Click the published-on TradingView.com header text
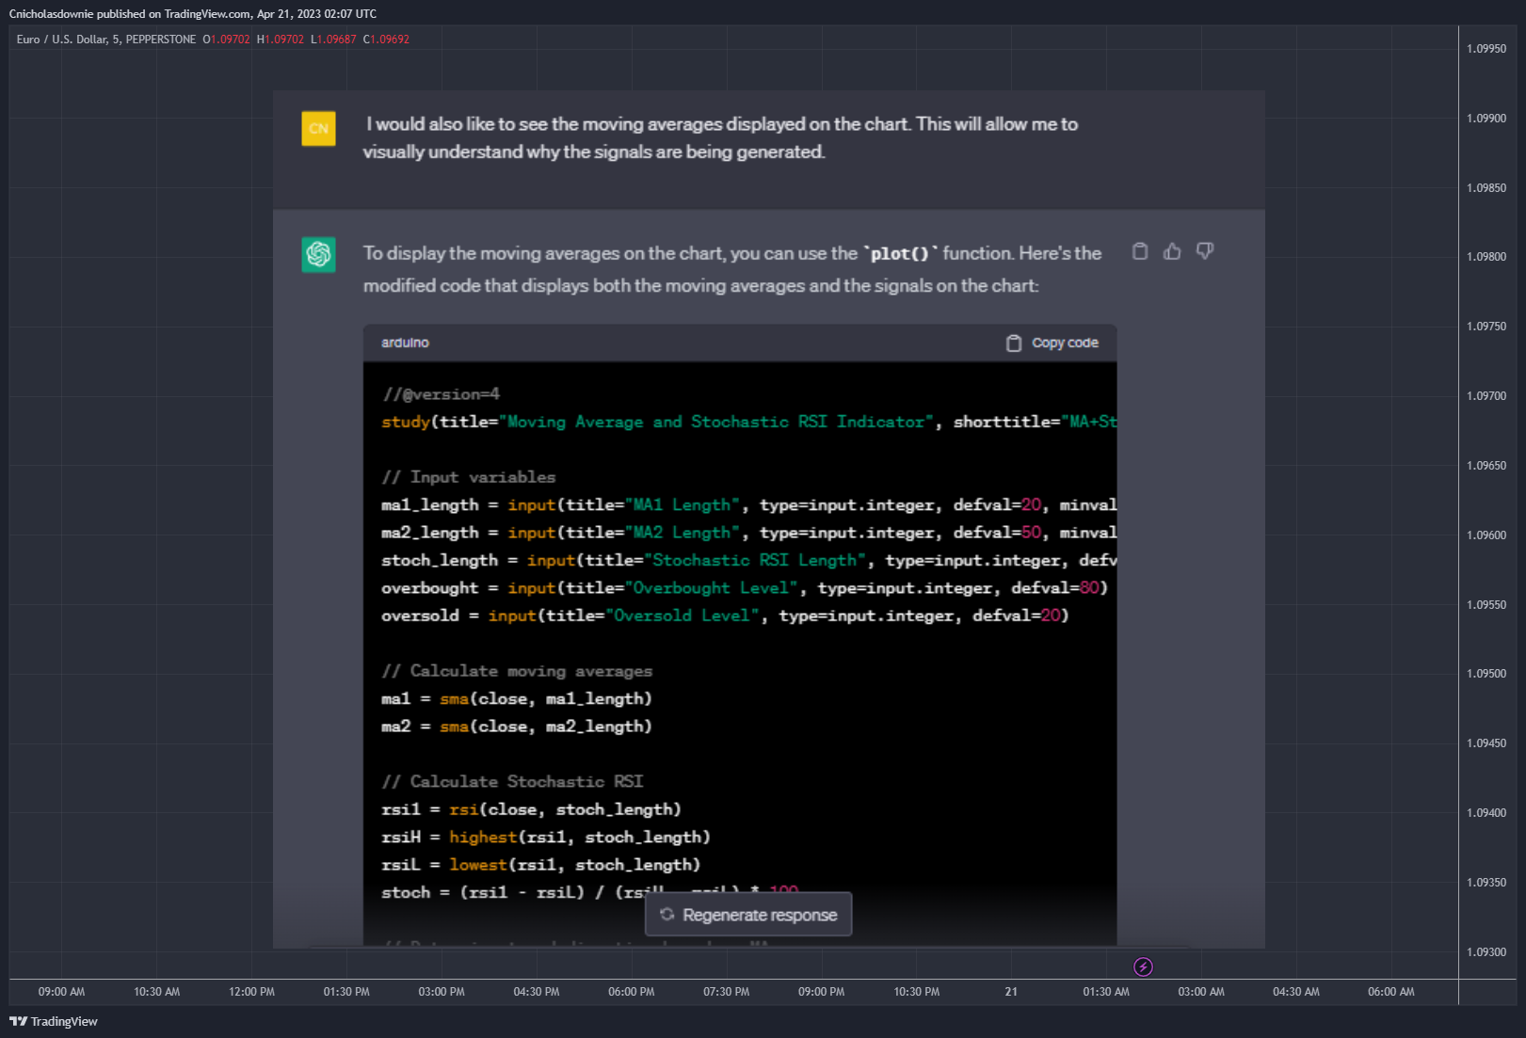Image resolution: width=1526 pixels, height=1038 pixels. point(193,14)
